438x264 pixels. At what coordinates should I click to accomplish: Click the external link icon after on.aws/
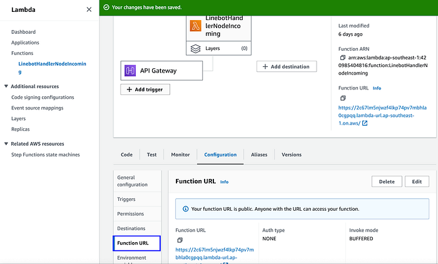pos(365,123)
